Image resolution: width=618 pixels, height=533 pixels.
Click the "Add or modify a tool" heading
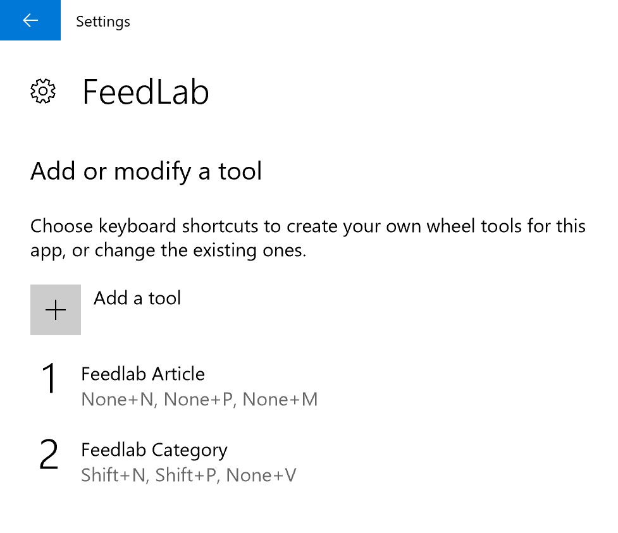[x=146, y=171]
